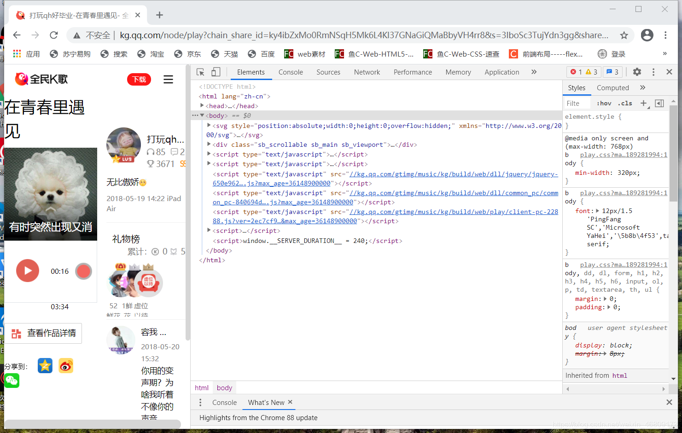Open the Apps bookmark shortcut
The image size is (682, 433).
26,54
